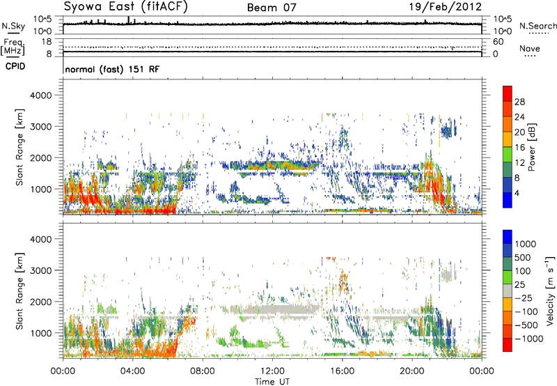Image resolution: width=557 pixels, height=386 pixels.
Task: Click the 'Syowa East (fitACF)' plot title
Action: click(x=125, y=7)
